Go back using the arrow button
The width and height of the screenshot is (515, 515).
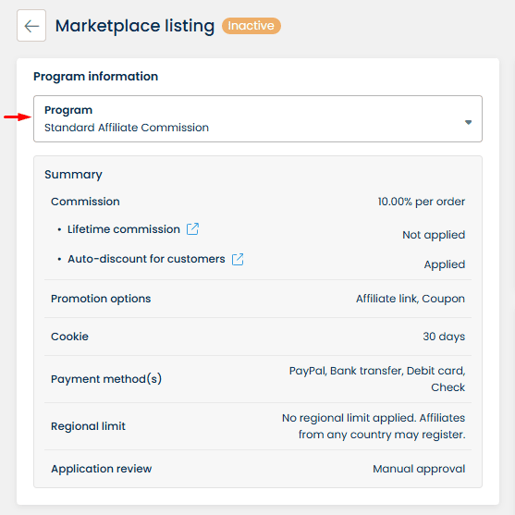pyautogui.click(x=31, y=26)
